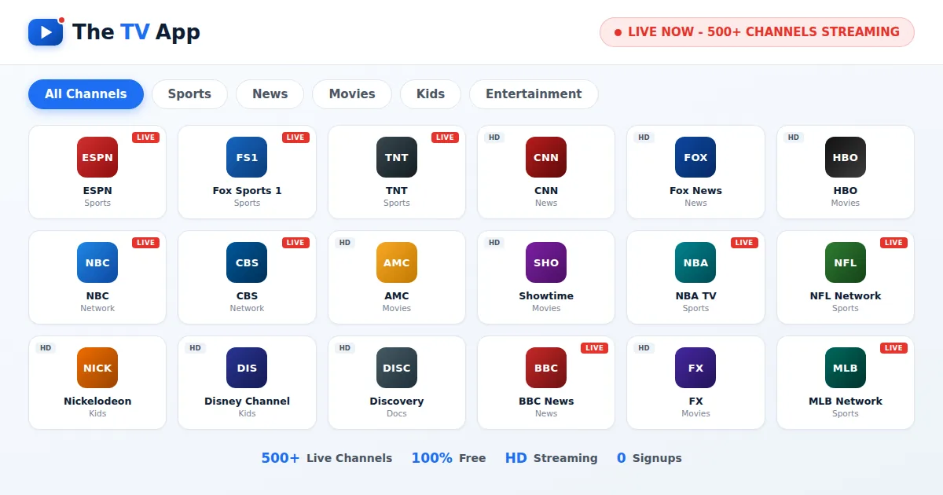Screen dimensions: 943x495
Task: Select the NBA TV channel icon
Action: click(x=695, y=262)
